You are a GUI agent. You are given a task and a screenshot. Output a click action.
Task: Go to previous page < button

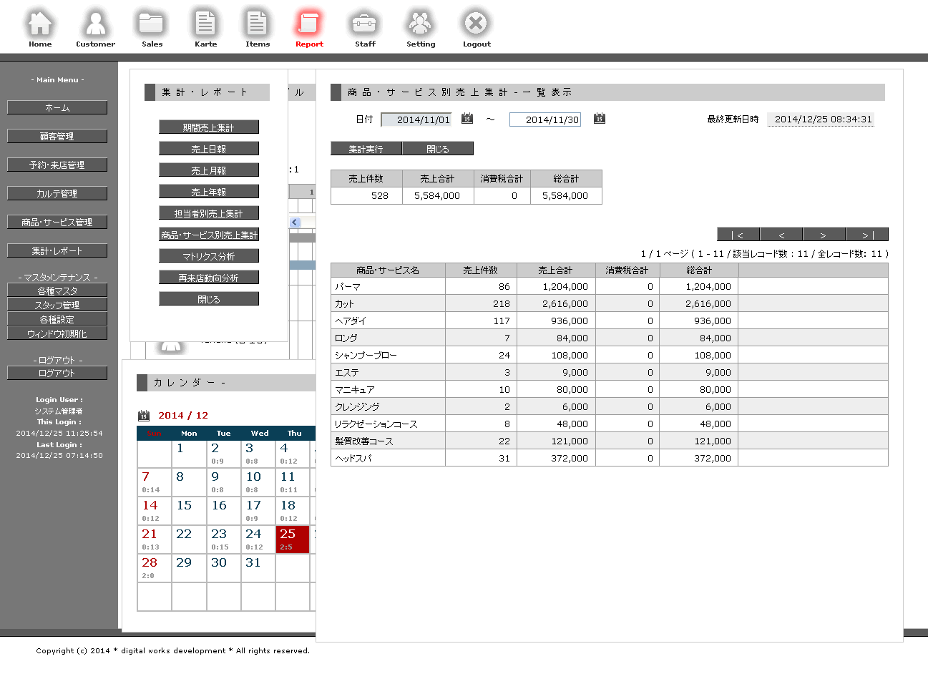[781, 235]
